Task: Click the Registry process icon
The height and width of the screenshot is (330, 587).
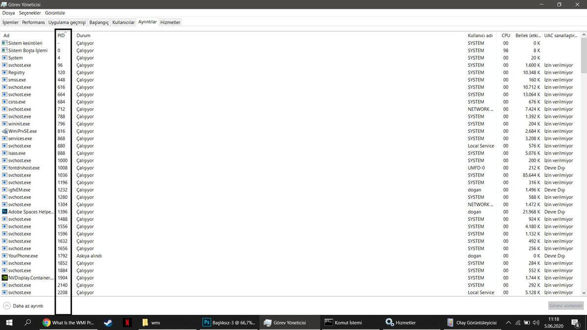Action: tap(4, 72)
